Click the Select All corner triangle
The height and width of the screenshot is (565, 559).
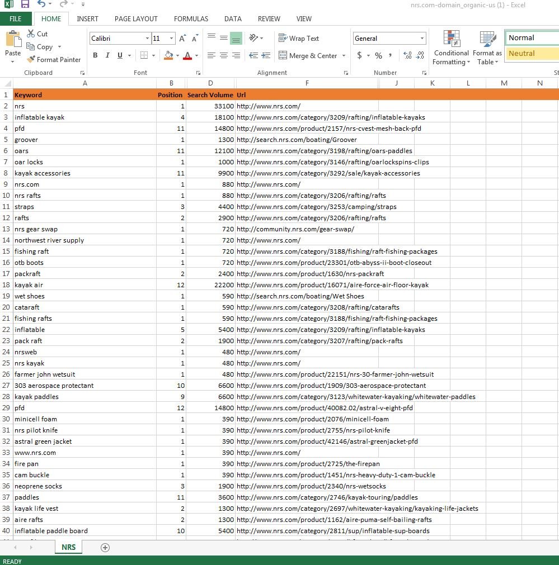(7, 83)
